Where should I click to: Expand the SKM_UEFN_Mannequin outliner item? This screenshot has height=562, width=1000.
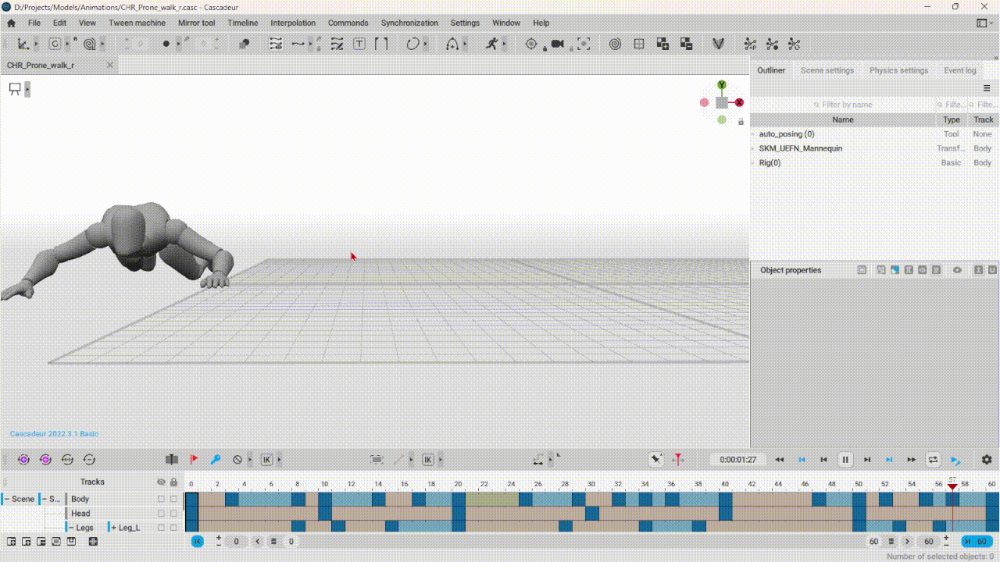pos(753,148)
